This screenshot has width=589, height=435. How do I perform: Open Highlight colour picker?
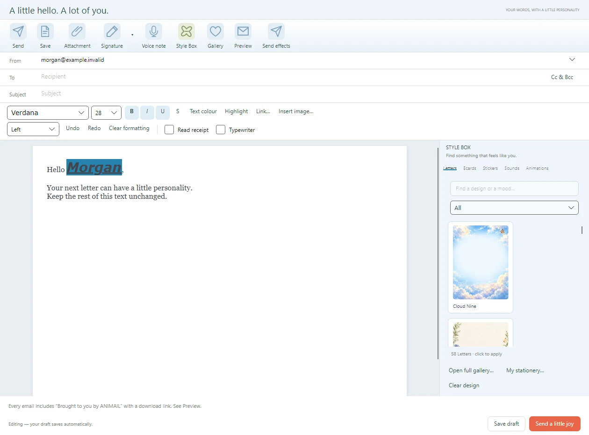tap(237, 111)
